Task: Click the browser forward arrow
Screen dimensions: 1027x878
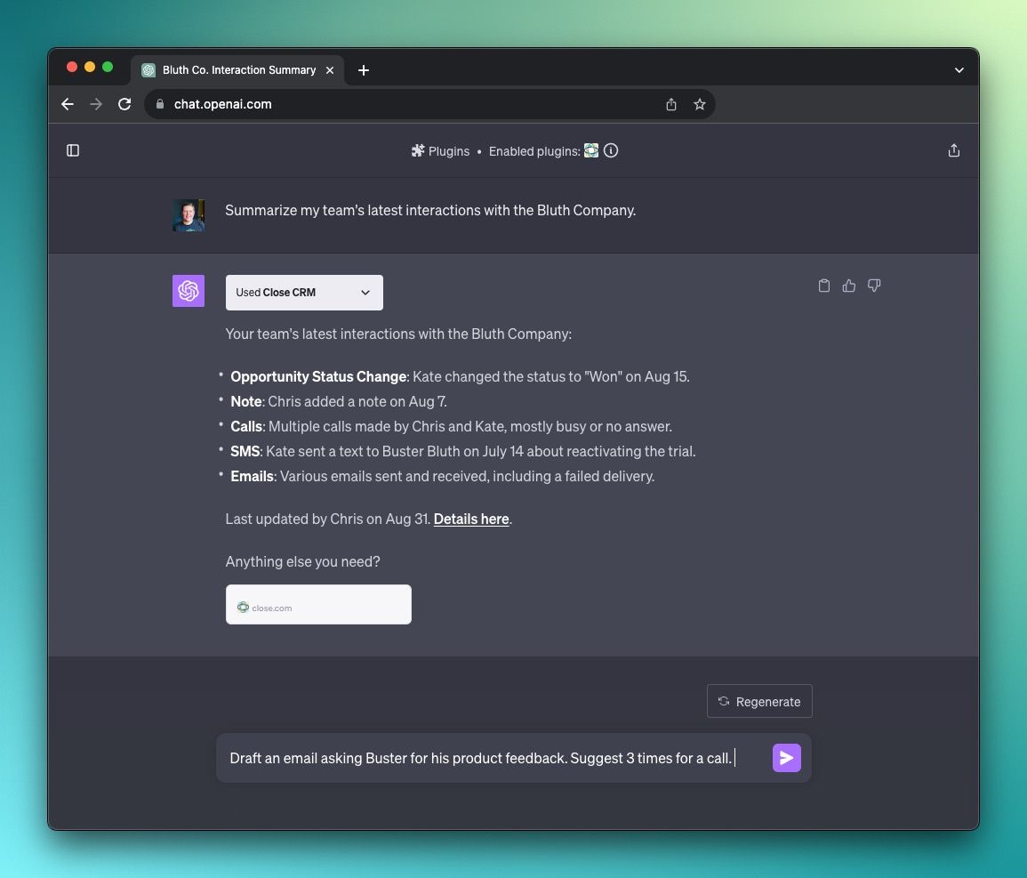Action: point(96,104)
